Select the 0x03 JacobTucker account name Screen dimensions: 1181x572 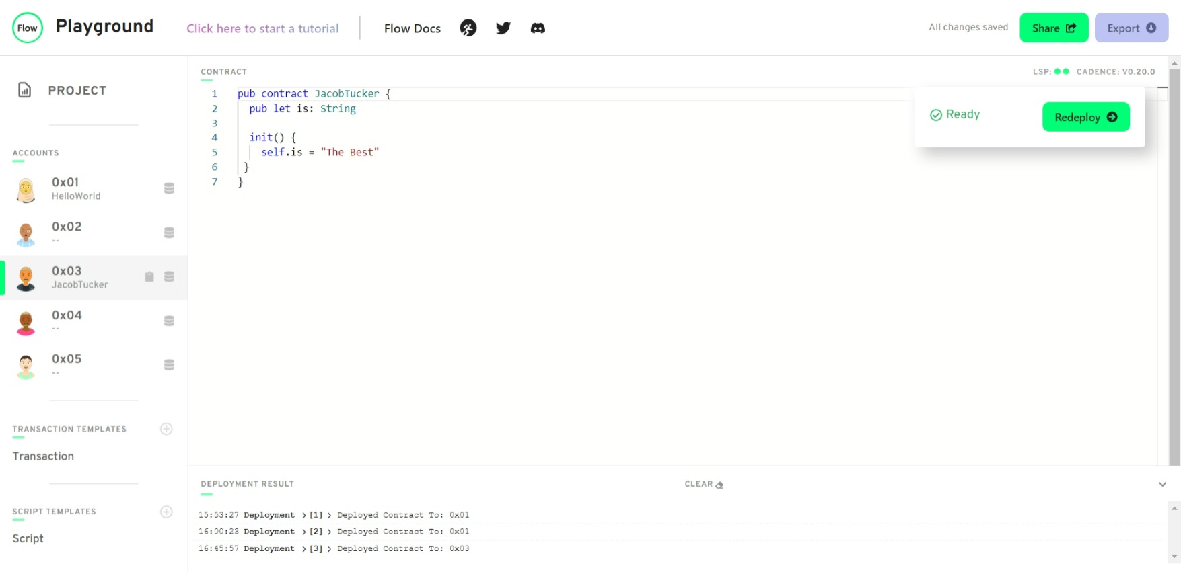(79, 285)
